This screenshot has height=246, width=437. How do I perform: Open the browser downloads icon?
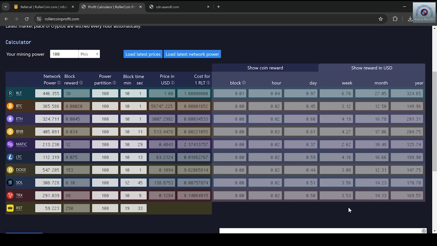410,19
